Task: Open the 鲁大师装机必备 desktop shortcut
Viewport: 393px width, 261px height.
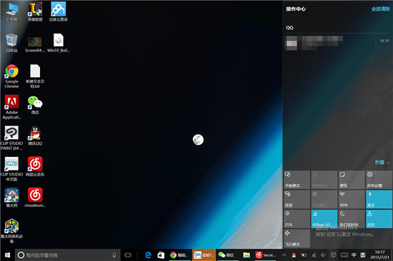Action: coord(11,231)
